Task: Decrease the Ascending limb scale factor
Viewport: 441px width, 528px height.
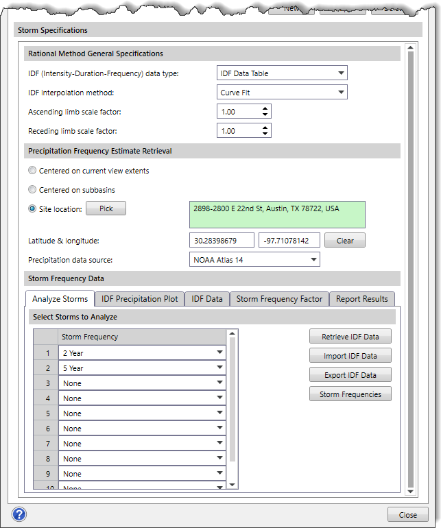Action: point(265,115)
